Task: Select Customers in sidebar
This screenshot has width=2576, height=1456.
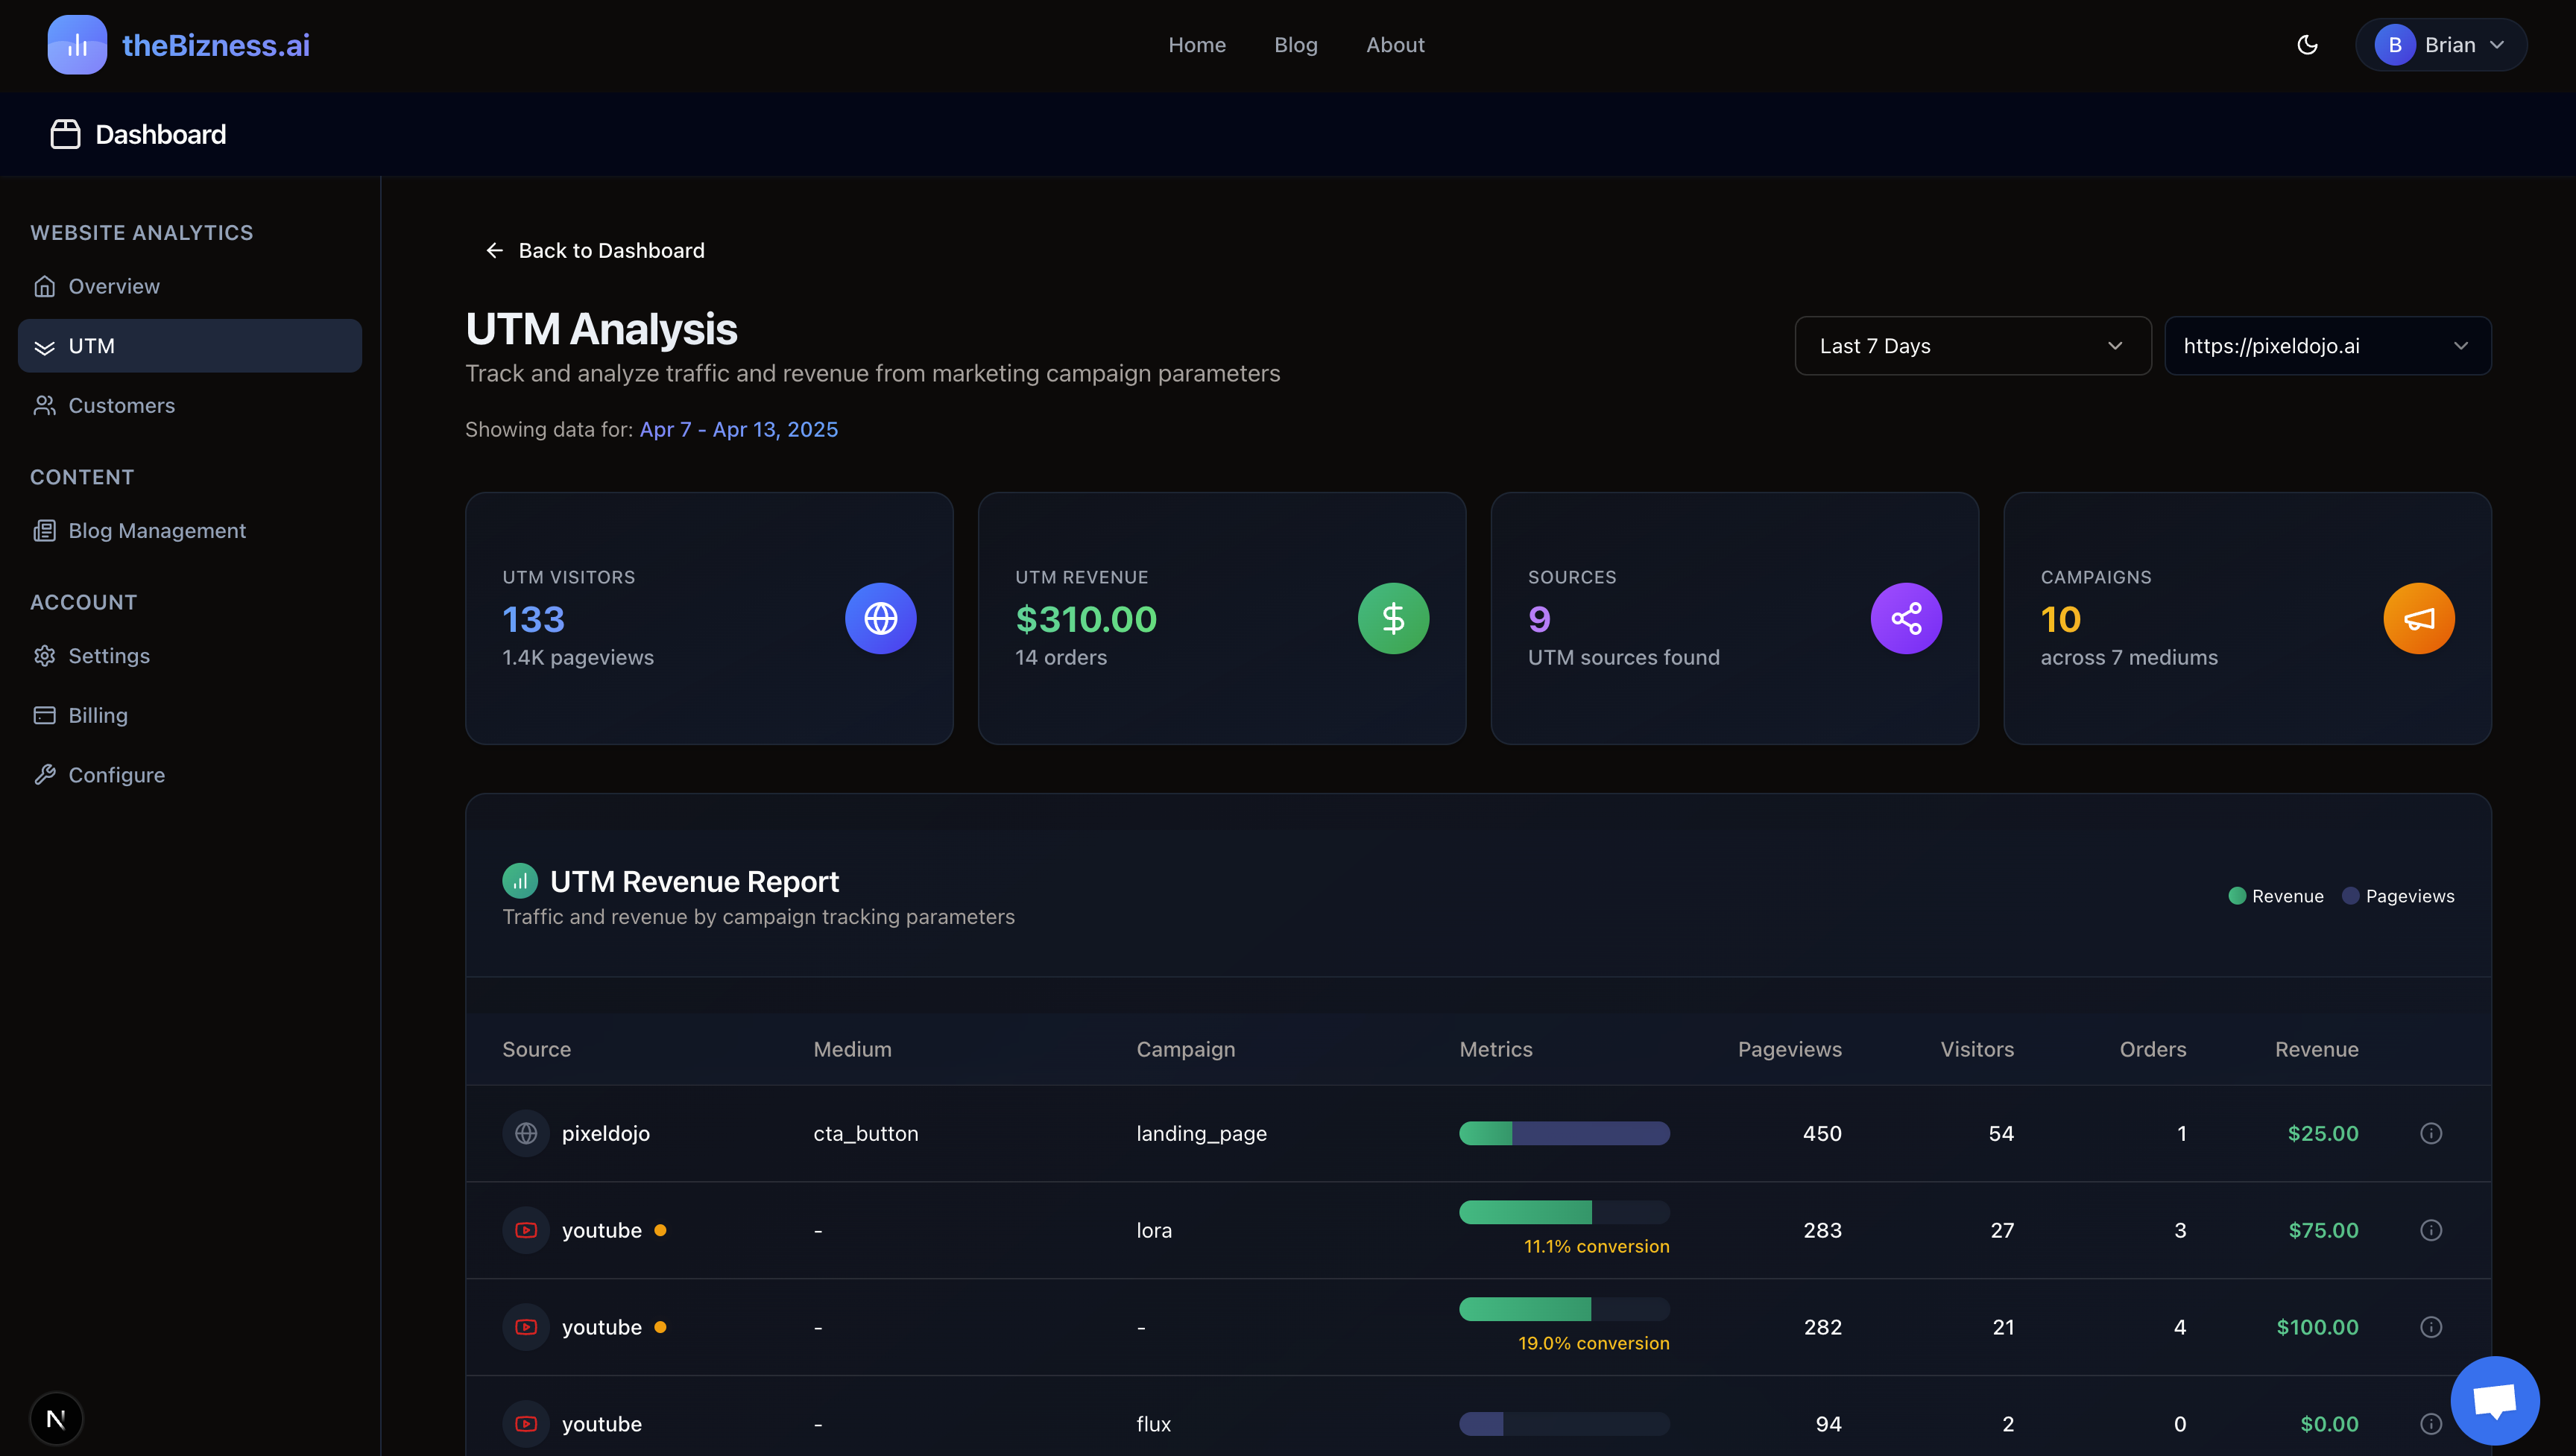Action: [121, 405]
